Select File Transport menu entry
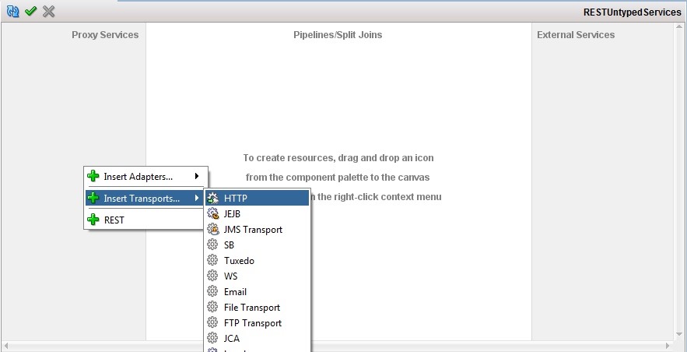Viewport: 687px width, 352px height. coord(251,308)
